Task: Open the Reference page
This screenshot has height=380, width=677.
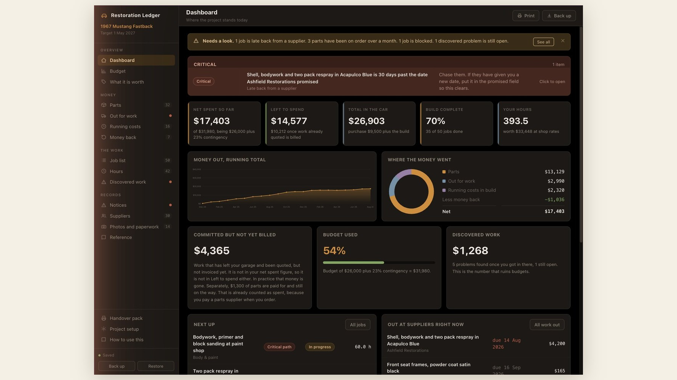Action: [x=136, y=237]
